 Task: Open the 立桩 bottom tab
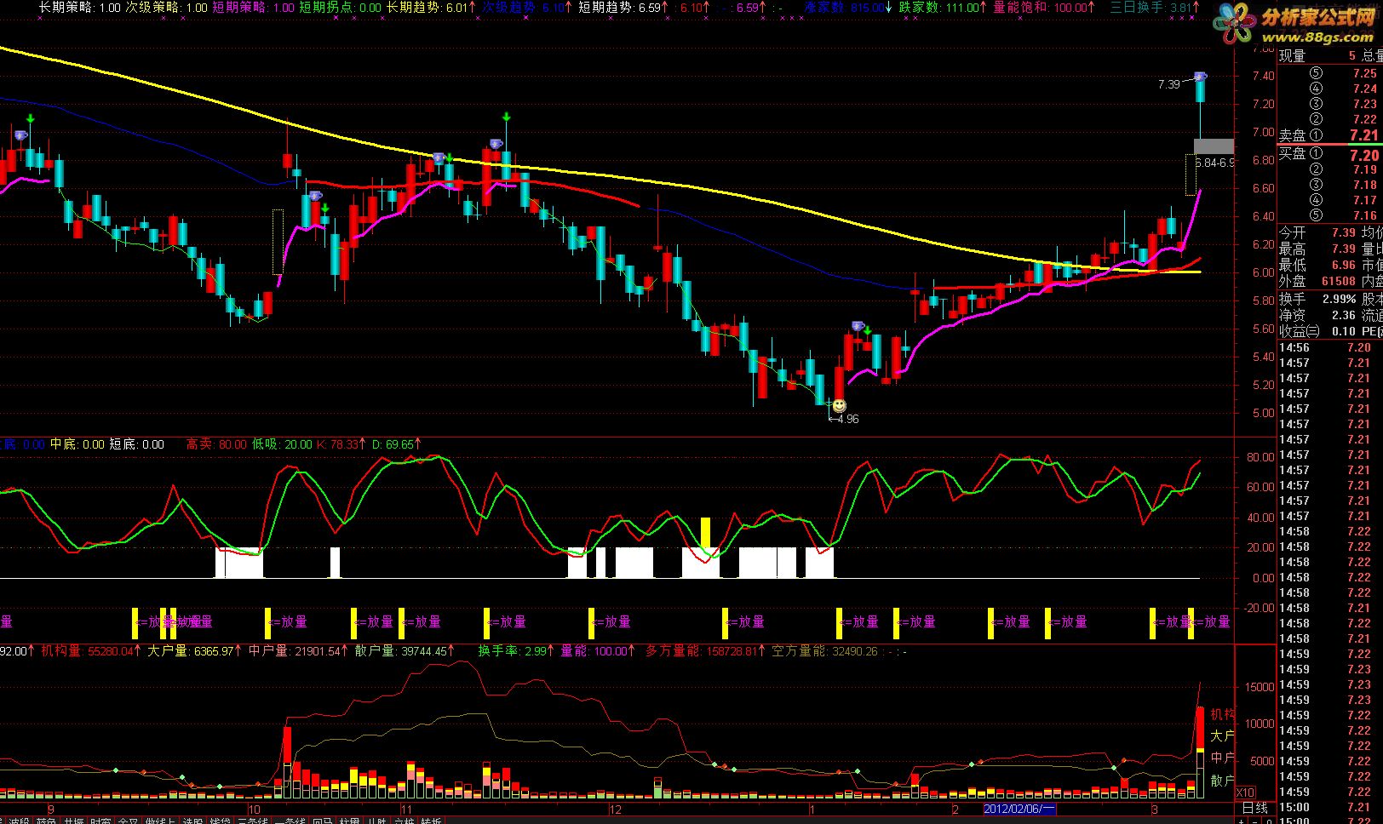tap(404, 821)
